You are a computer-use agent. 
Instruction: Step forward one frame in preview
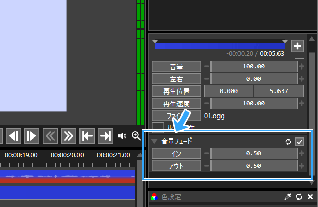click(x=32, y=136)
